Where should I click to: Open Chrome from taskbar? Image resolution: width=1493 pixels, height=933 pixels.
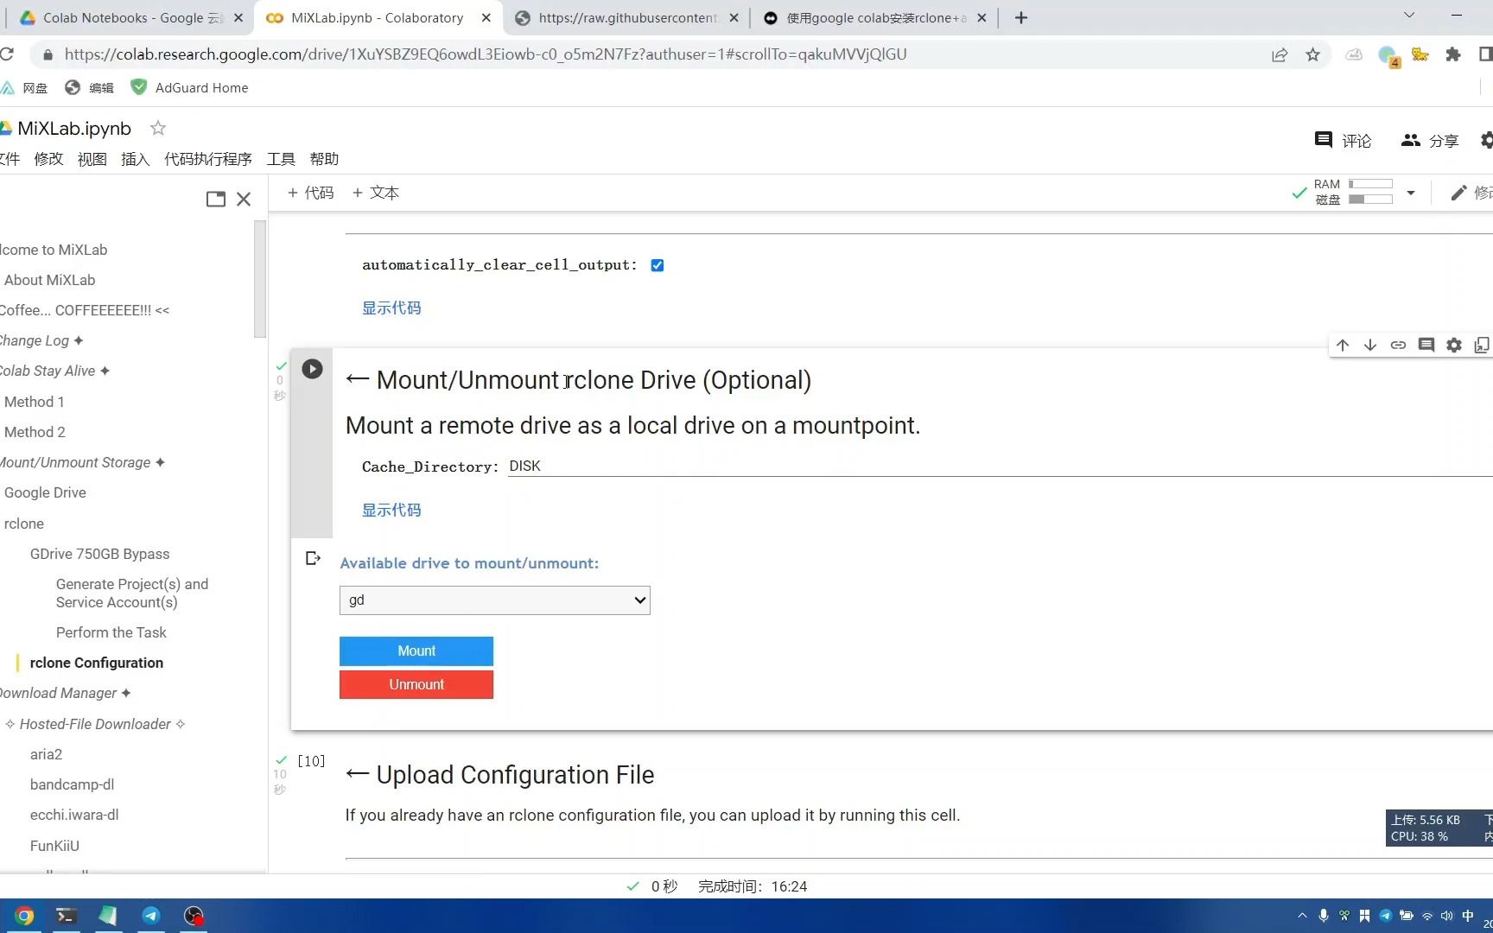(x=24, y=916)
